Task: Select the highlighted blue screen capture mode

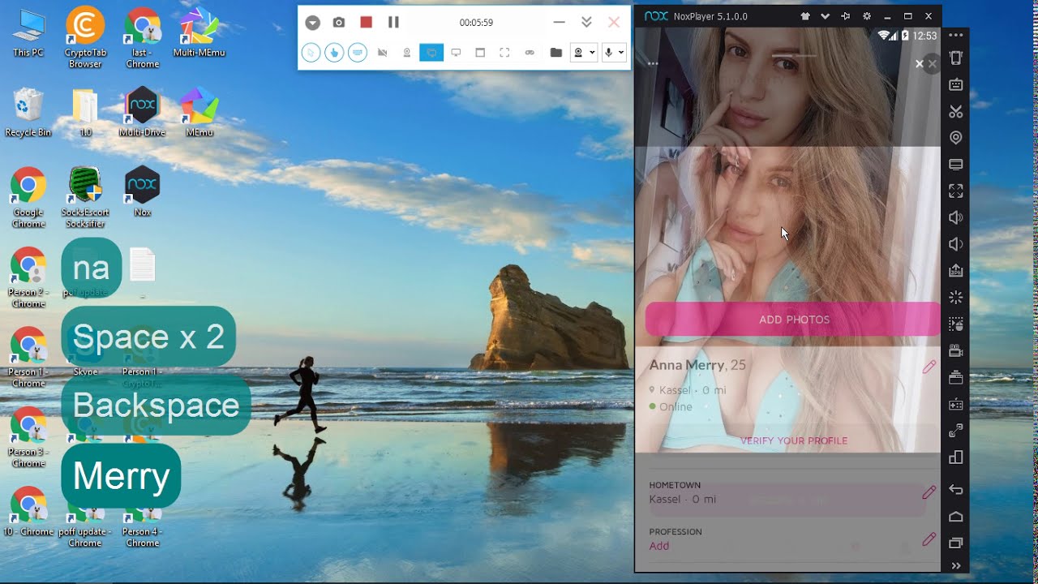Action: (x=431, y=53)
